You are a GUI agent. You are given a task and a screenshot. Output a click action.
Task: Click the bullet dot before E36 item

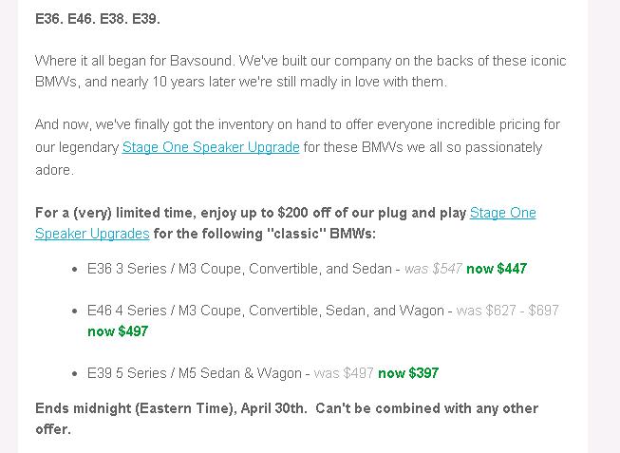click(75, 270)
